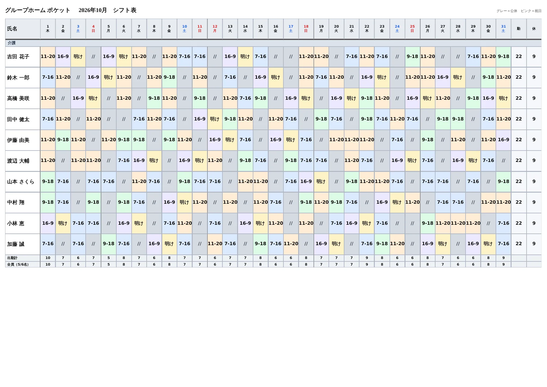Select 加藤 誠's day 30 明け cell
Screen dimensions: 547x387
pyautogui.click(x=488, y=244)
